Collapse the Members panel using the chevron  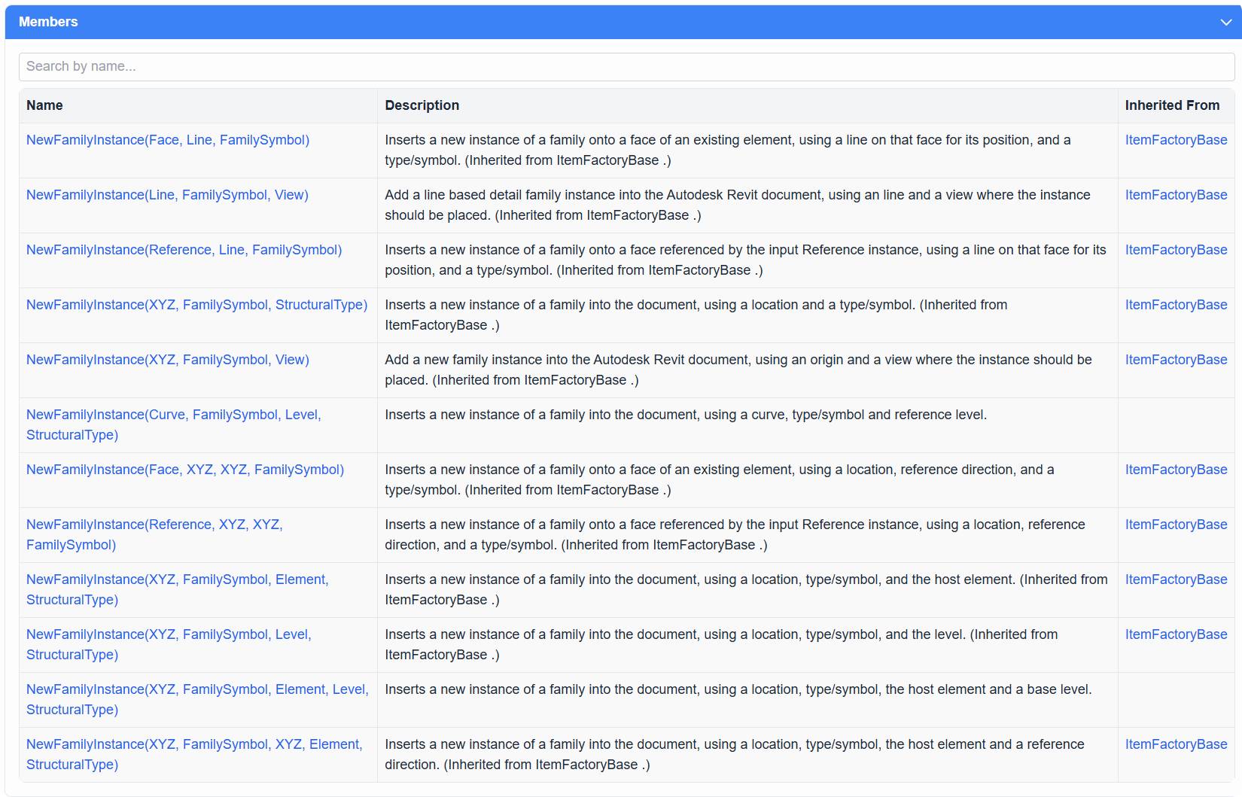click(1226, 23)
